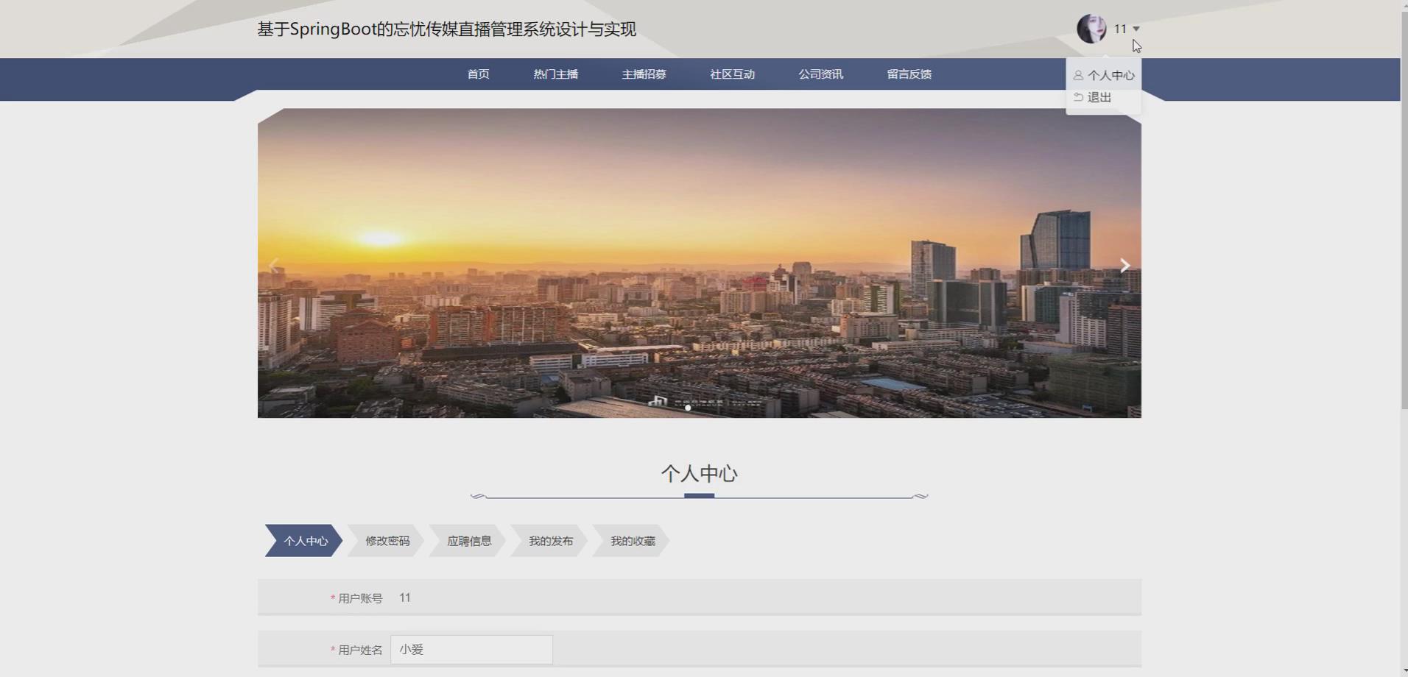Image resolution: width=1408 pixels, height=677 pixels.
Task: Click the city sunset banner image
Action: pyautogui.click(x=700, y=263)
